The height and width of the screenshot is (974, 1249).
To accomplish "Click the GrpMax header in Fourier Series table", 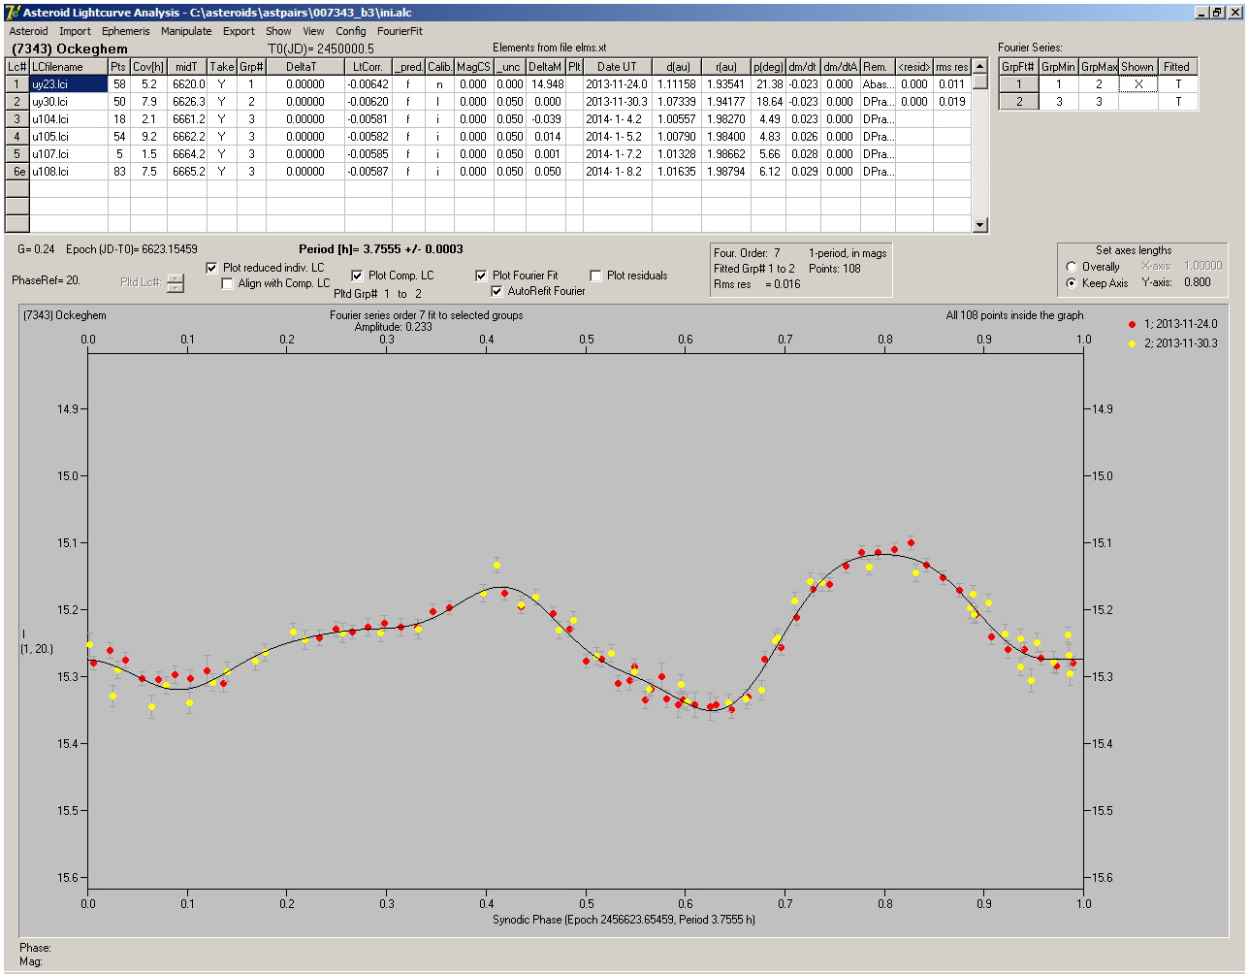I will coord(1099,67).
